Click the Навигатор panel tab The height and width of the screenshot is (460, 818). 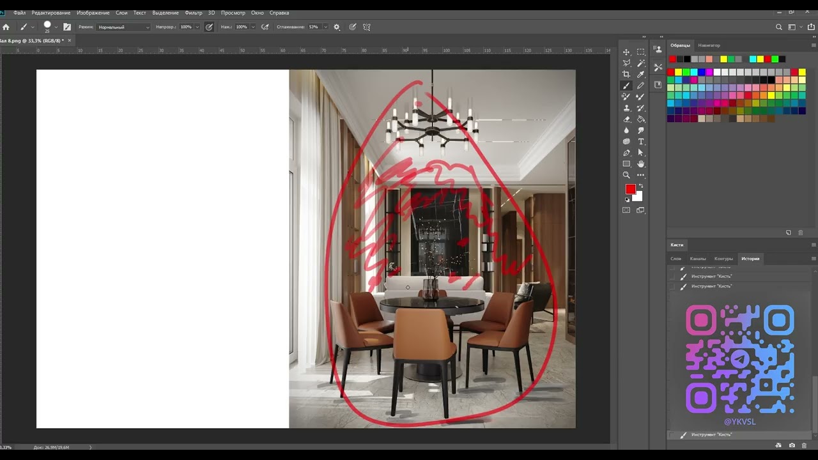[709, 45]
